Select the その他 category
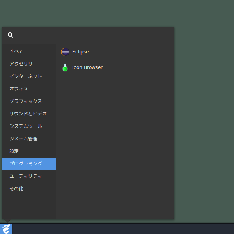Screen dimensions: 234x234 pyautogui.click(x=29, y=189)
